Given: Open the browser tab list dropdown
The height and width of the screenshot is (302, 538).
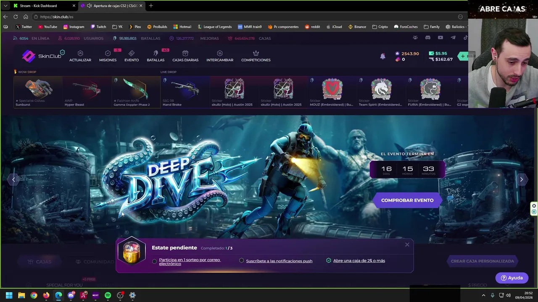Looking at the screenshot, I should [x=5, y=5].
